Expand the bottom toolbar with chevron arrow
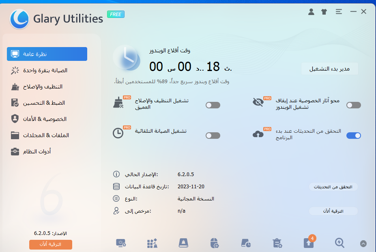Viewport: 376px width, 252px height. point(363,243)
